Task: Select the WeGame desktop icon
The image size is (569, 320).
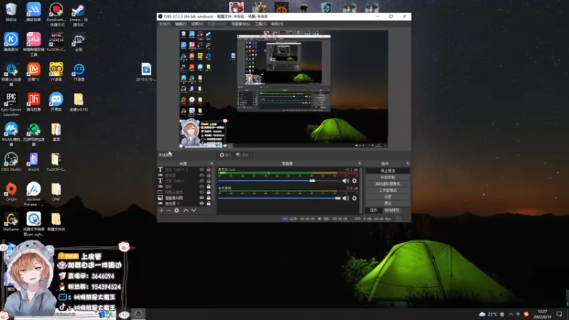Action: [x=11, y=222]
